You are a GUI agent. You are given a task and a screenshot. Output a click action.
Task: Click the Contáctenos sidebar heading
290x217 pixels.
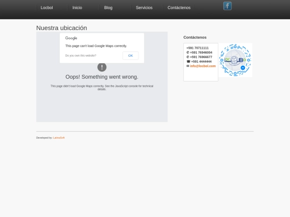pos(195,38)
